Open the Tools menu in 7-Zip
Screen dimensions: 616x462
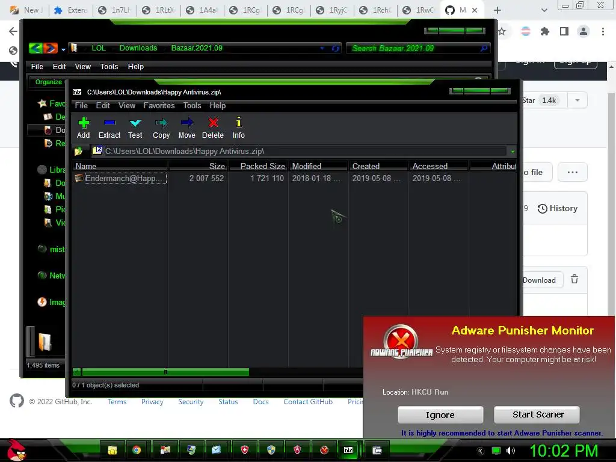point(192,106)
